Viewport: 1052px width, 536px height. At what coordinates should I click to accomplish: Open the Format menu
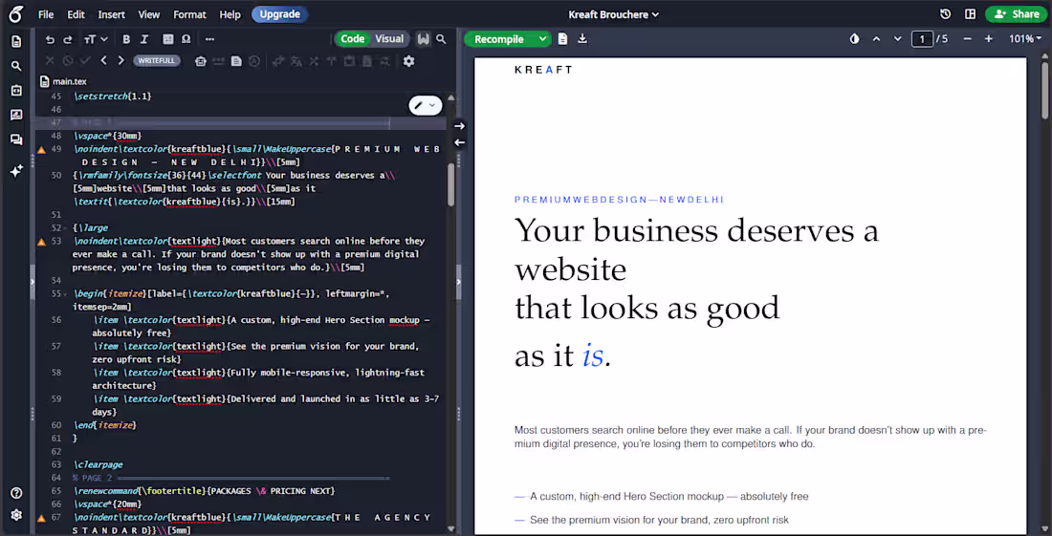[190, 14]
